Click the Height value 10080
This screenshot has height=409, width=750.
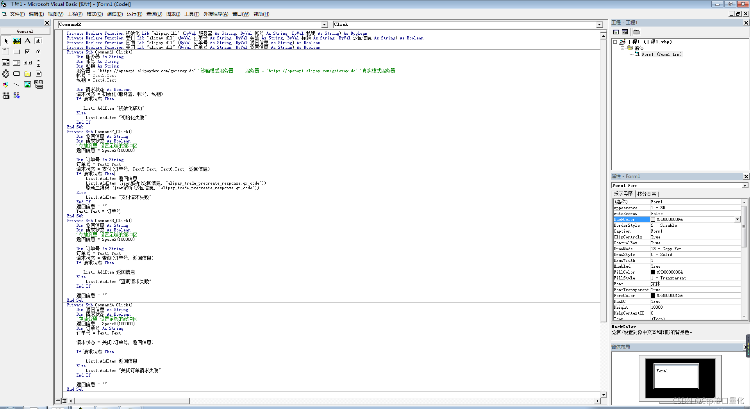pos(657,307)
